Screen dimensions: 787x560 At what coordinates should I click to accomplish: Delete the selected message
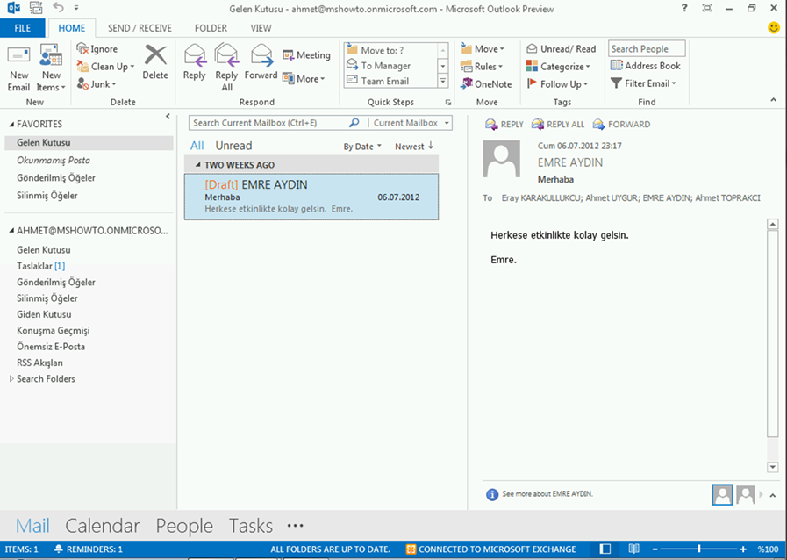coord(155,62)
